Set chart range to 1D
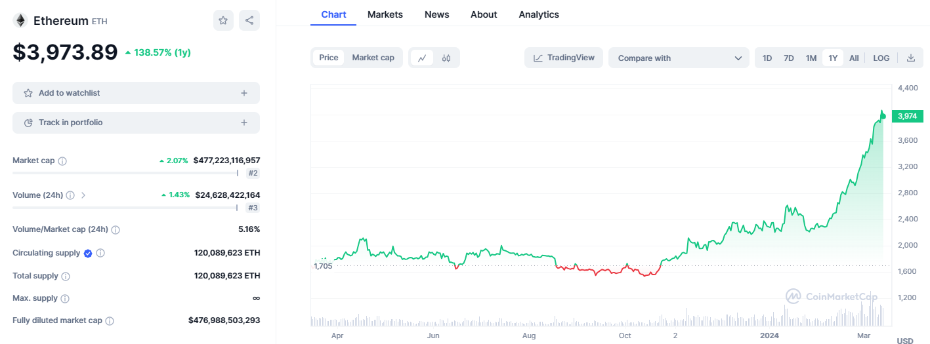930x344 pixels. pyautogui.click(x=767, y=58)
